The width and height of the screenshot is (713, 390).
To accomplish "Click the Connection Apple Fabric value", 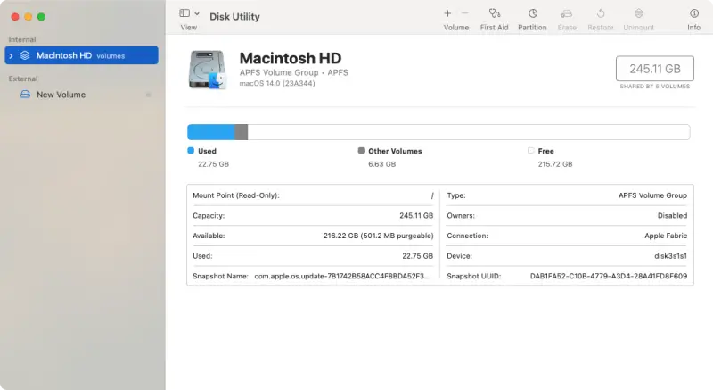I will click(x=666, y=236).
